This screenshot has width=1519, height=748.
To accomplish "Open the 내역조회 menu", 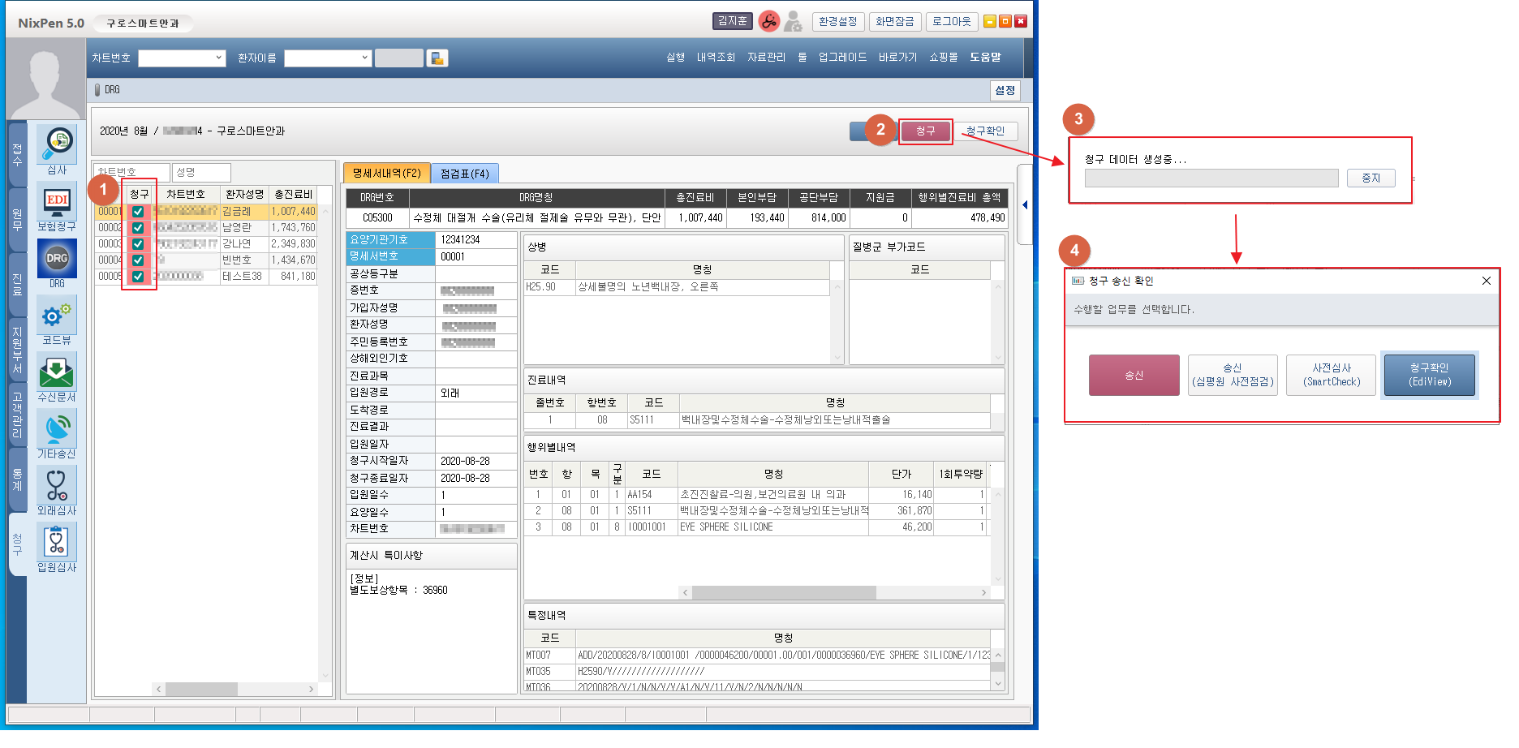I will 715,58.
